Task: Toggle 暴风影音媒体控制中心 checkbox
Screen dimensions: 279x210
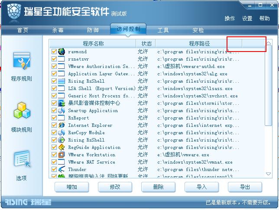Action: pyautogui.click(x=54, y=103)
